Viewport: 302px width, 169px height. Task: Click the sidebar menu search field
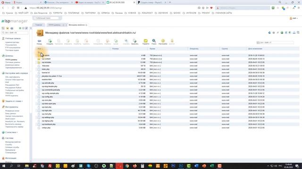click(x=15, y=33)
